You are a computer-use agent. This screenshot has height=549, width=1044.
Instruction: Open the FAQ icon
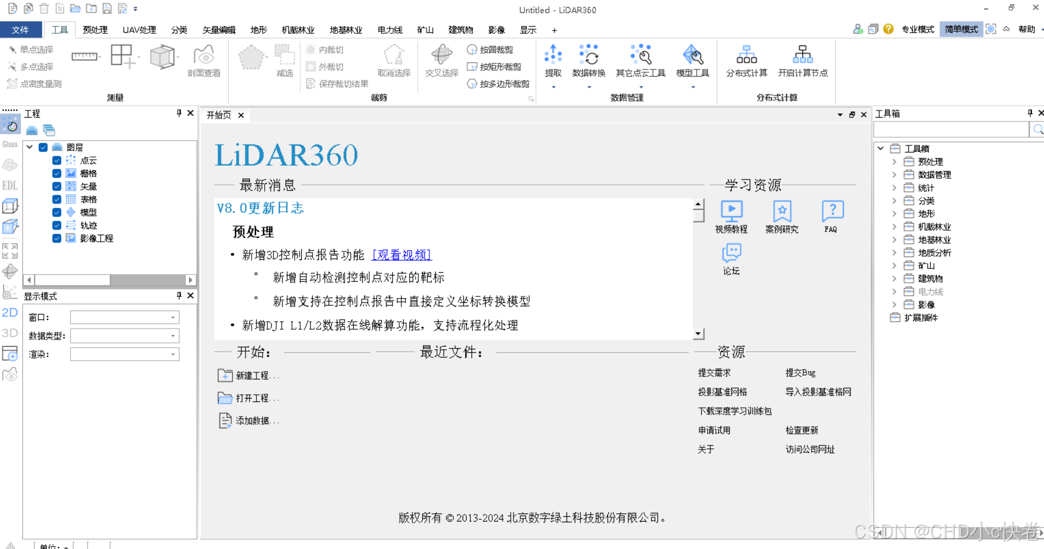click(832, 211)
